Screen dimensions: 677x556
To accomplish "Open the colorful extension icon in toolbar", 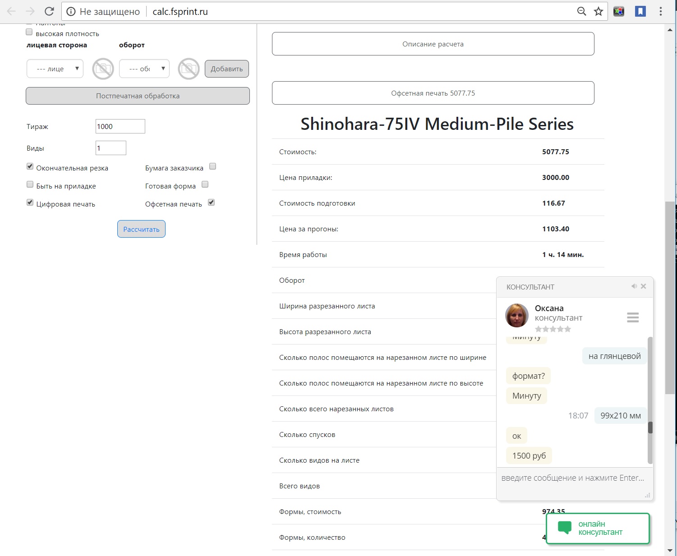I will tap(619, 12).
